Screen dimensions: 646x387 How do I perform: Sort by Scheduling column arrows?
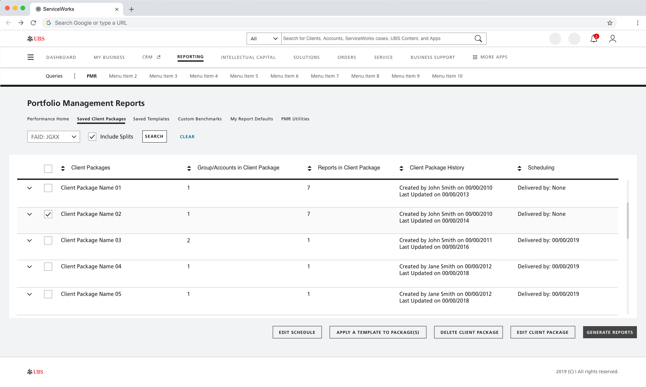(519, 168)
